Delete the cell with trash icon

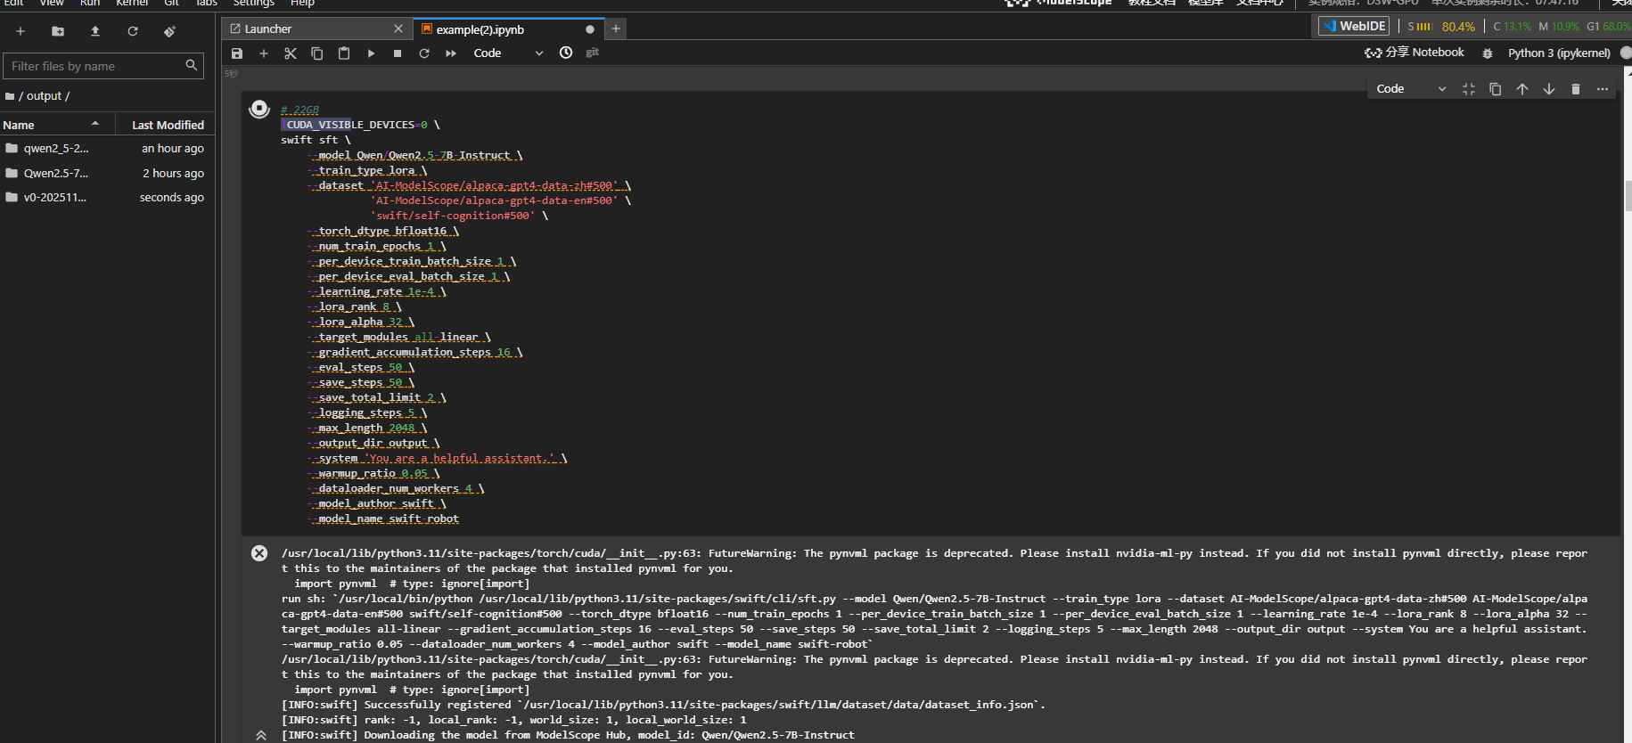click(1576, 89)
